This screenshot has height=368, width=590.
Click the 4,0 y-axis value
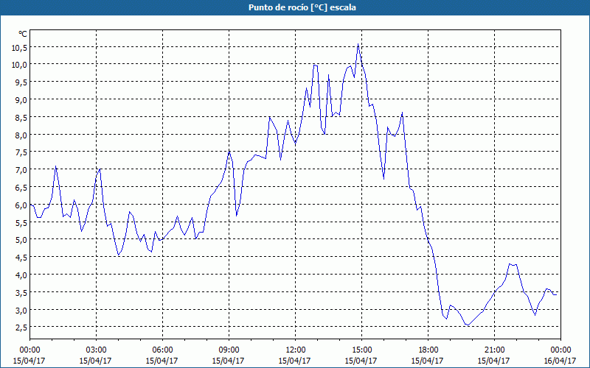(x=22, y=275)
